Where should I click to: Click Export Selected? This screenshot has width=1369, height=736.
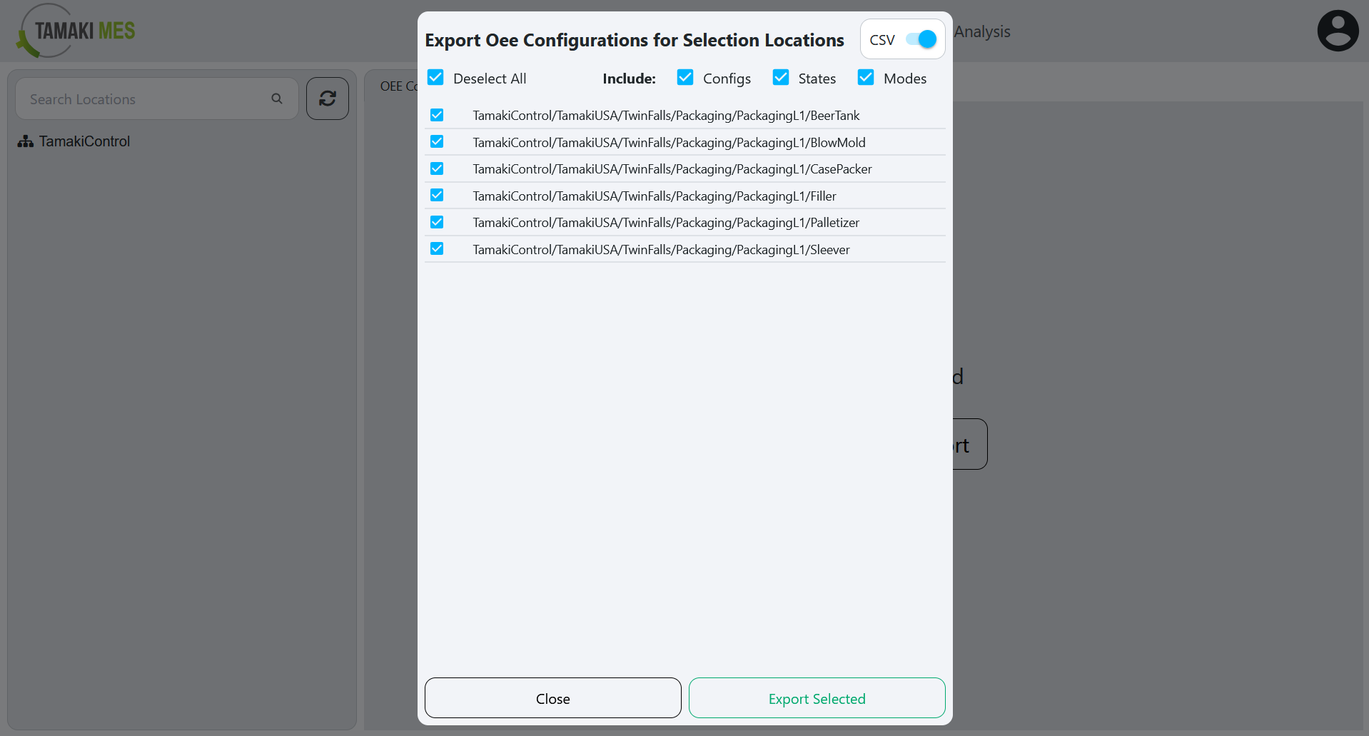[x=817, y=698]
